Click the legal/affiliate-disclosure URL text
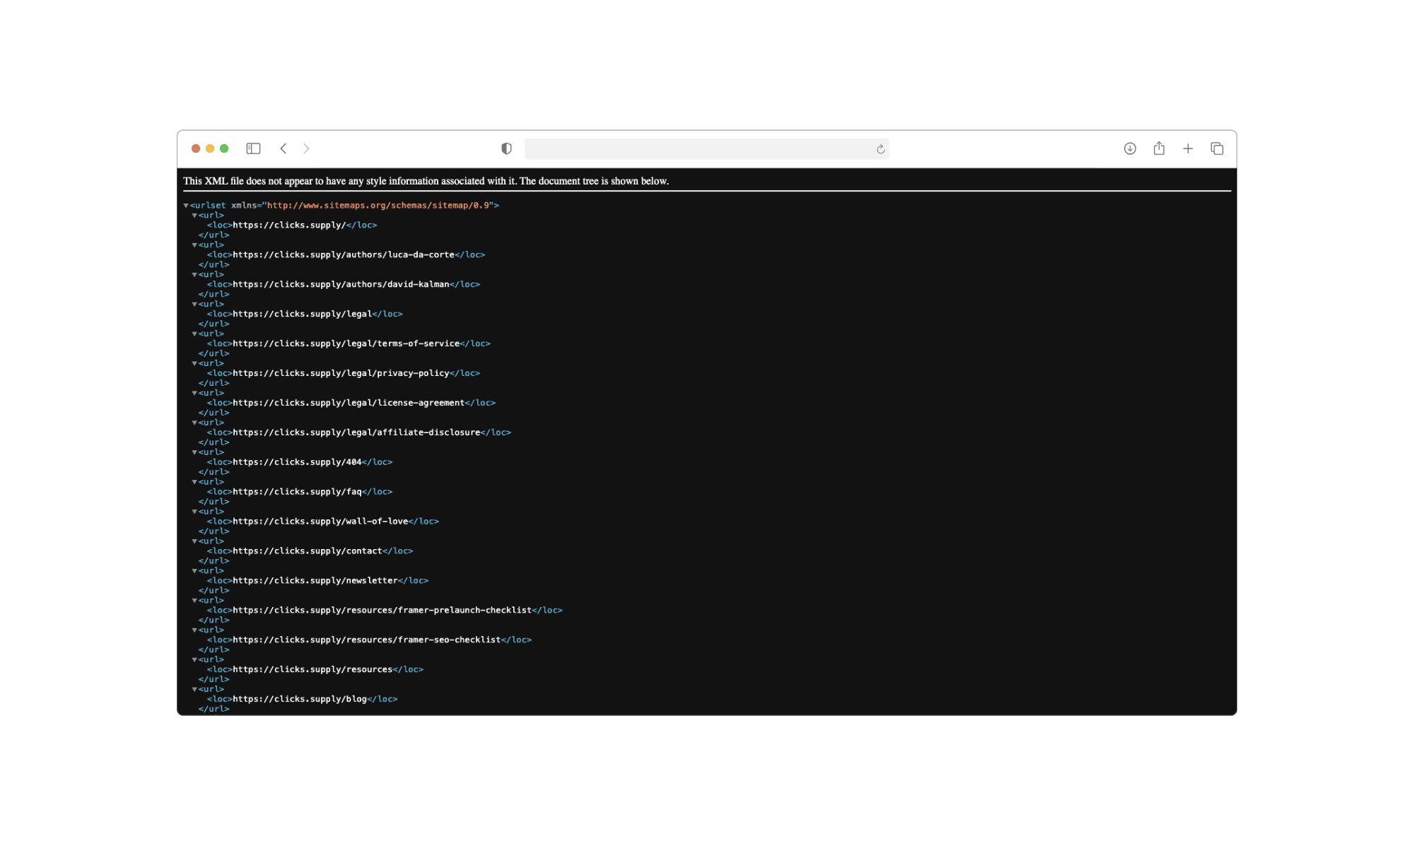 [356, 433]
